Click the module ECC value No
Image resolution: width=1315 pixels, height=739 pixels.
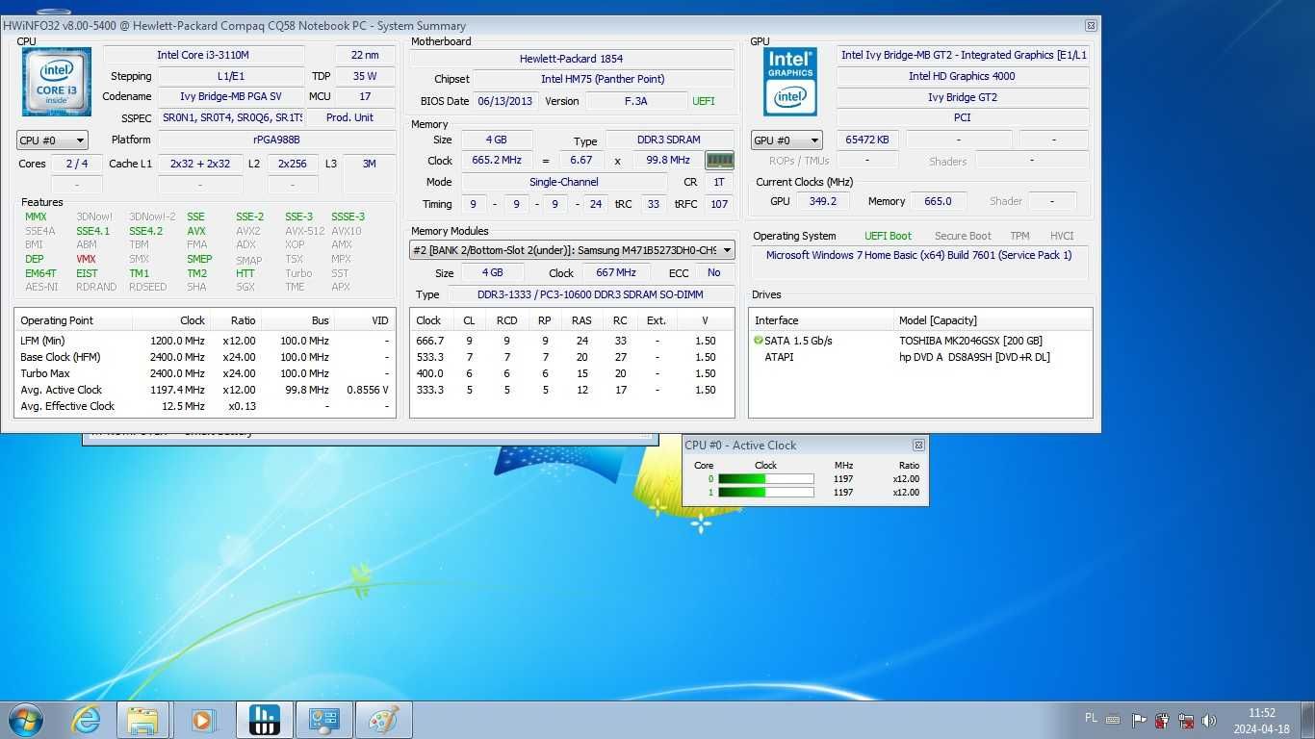(x=713, y=272)
